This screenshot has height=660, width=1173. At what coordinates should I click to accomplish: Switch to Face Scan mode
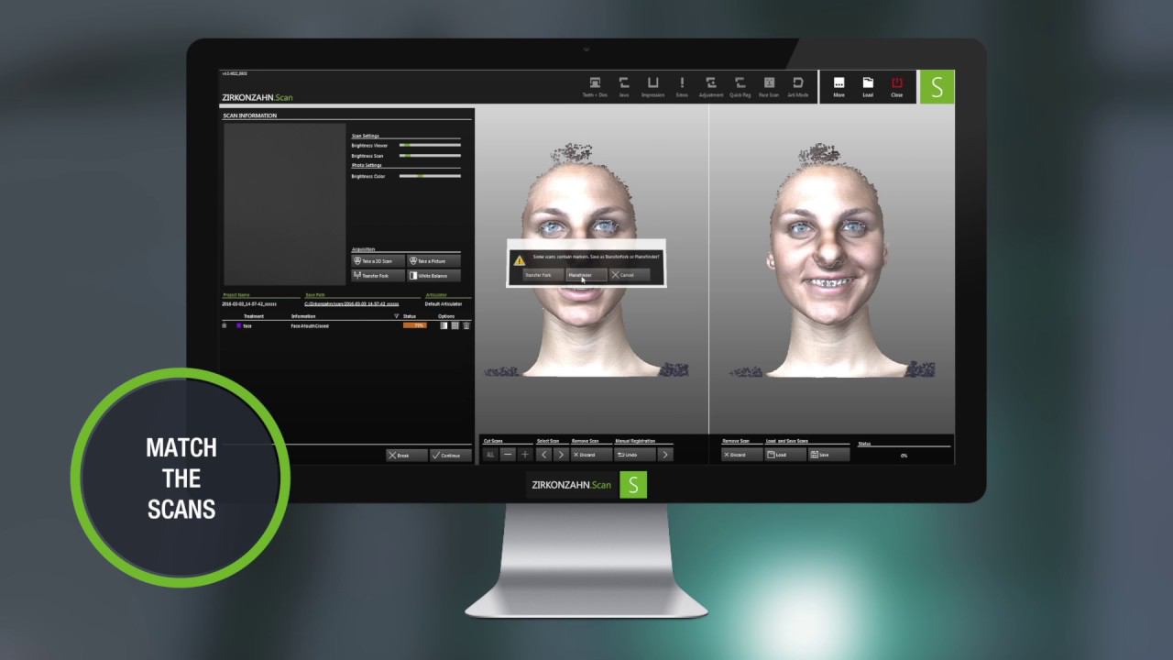point(769,86)
